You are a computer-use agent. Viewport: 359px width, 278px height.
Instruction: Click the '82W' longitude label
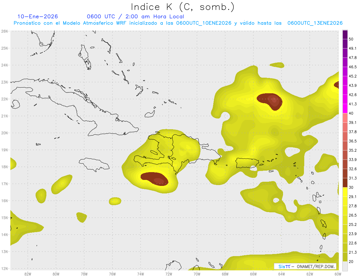click(28, 274)
